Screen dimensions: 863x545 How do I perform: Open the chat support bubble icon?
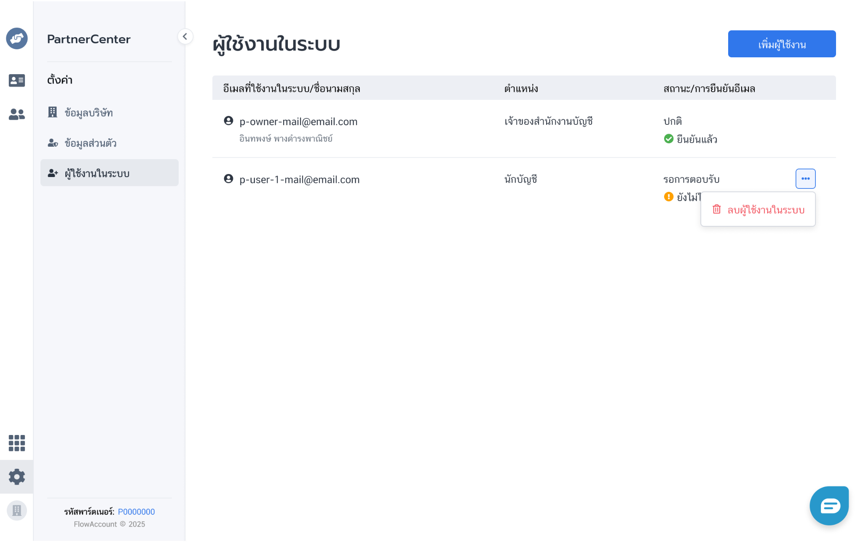point(829,505)
